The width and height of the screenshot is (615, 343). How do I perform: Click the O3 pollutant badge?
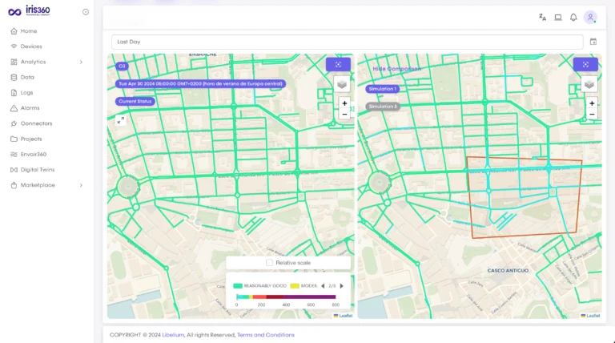point(122,66)
